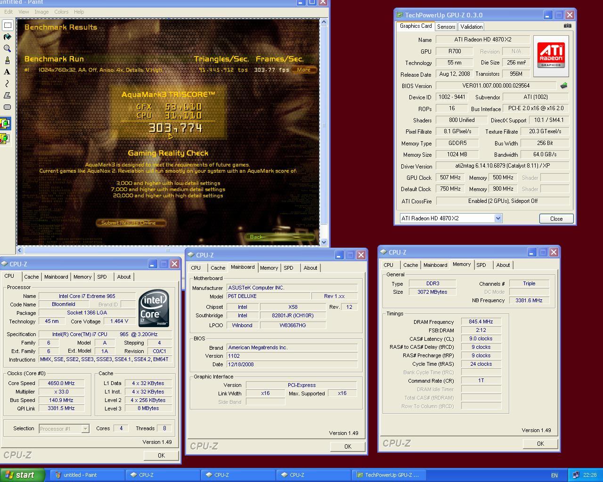The width and height of the screenshot is (603, 482).
Task: Click the P6T DELUXE model field
Action: (x=269, y=296)
